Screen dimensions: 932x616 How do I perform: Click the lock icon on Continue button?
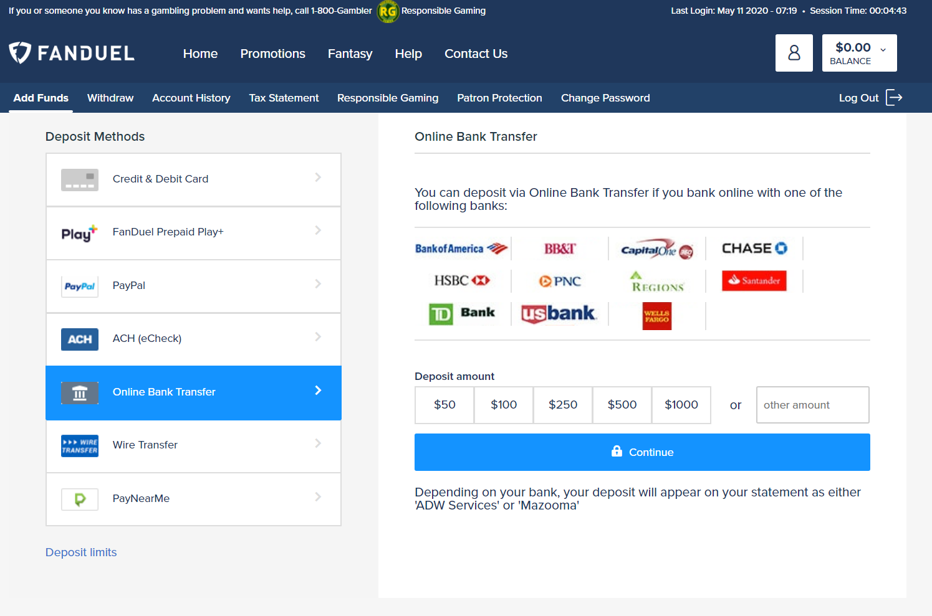tap(617, 451)
